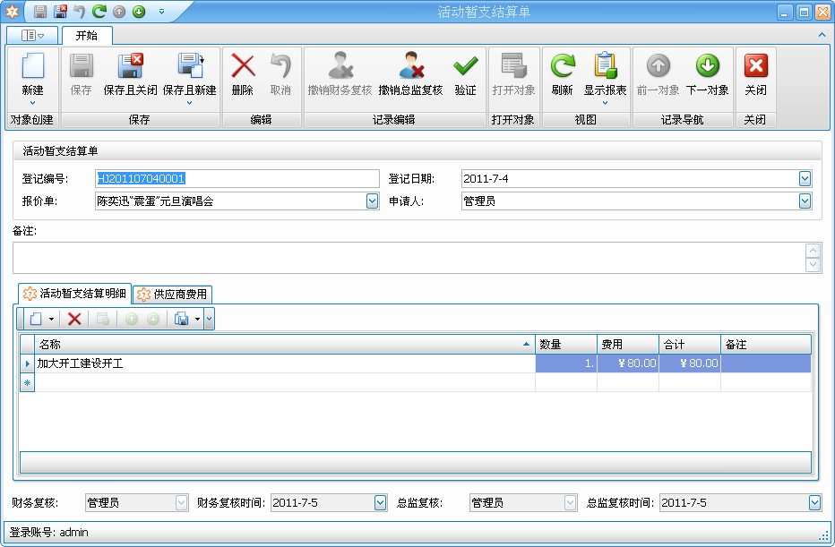Click the new-row asterisk indicator in grid
This screenshot has height=547, width=835.
click(x=27, y=382)
